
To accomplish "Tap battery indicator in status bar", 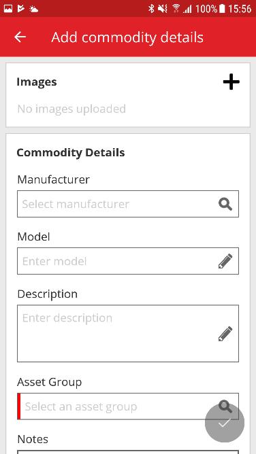I will pyautogui.click(x=222, y=9).
